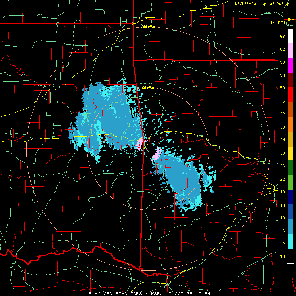Click the cyan 2 kft legend swatch

(x=290, y=241)
